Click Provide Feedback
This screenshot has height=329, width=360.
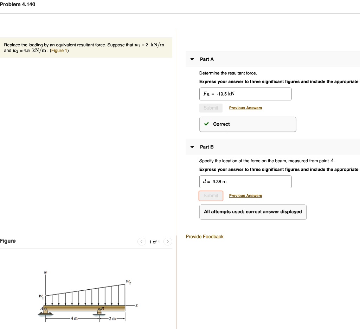(x=204, y=237)
